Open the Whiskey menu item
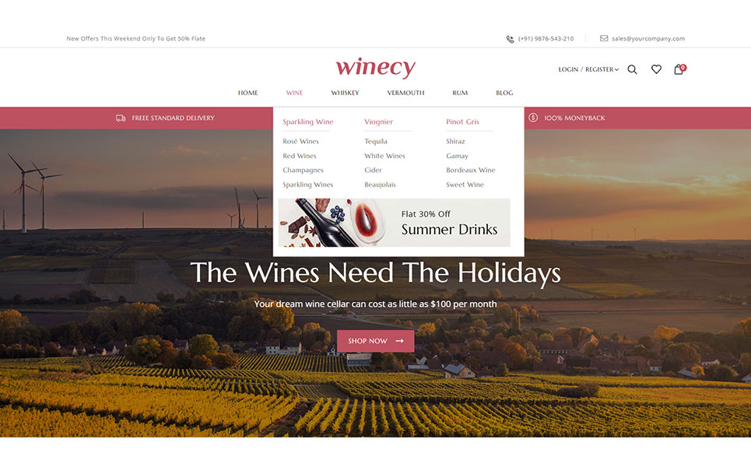 click(345, 93)
